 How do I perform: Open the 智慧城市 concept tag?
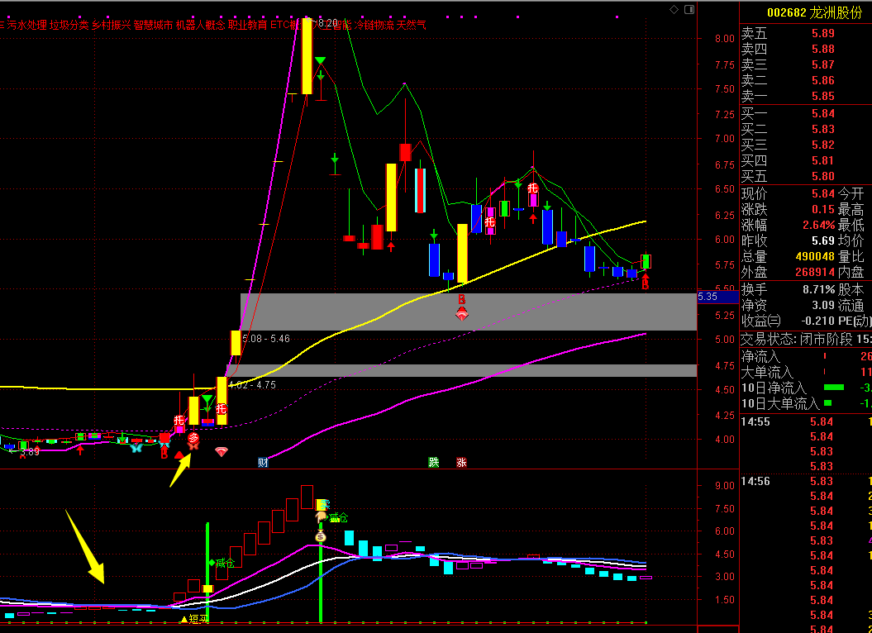coord(154,25)
